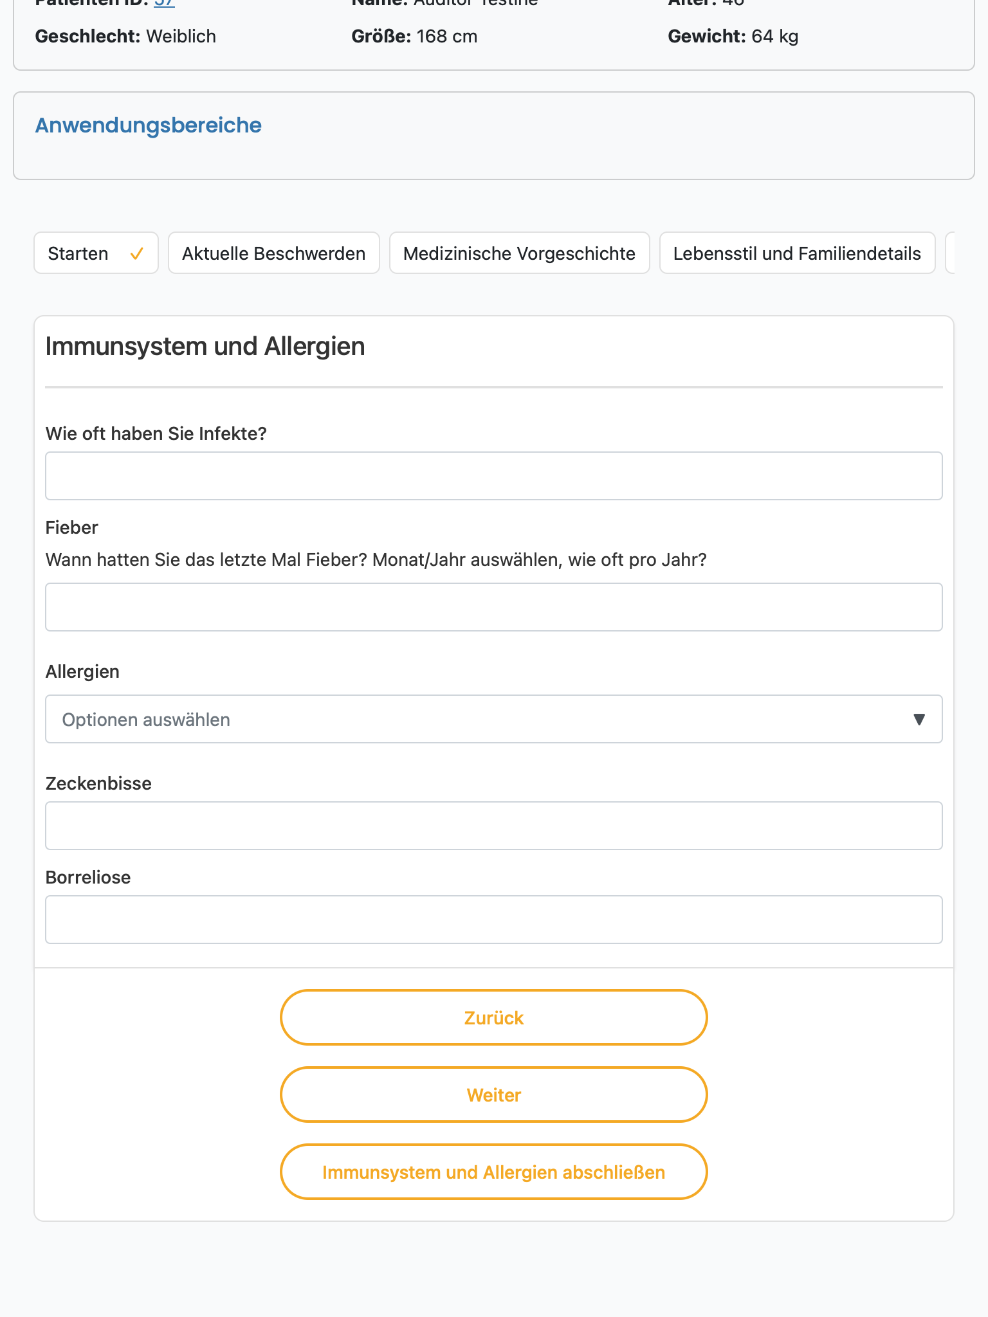This screenshot has width=988, height=1317.
Task: Open the Allergien dropdown arrow
Action: pos(919,720)
